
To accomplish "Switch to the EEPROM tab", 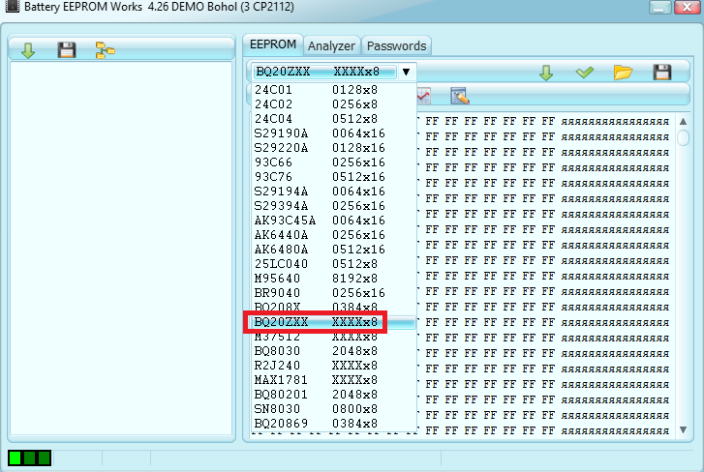I will [x=273, y=44].
